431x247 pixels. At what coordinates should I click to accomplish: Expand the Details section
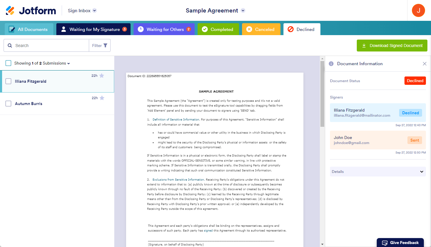pos(378,172)
